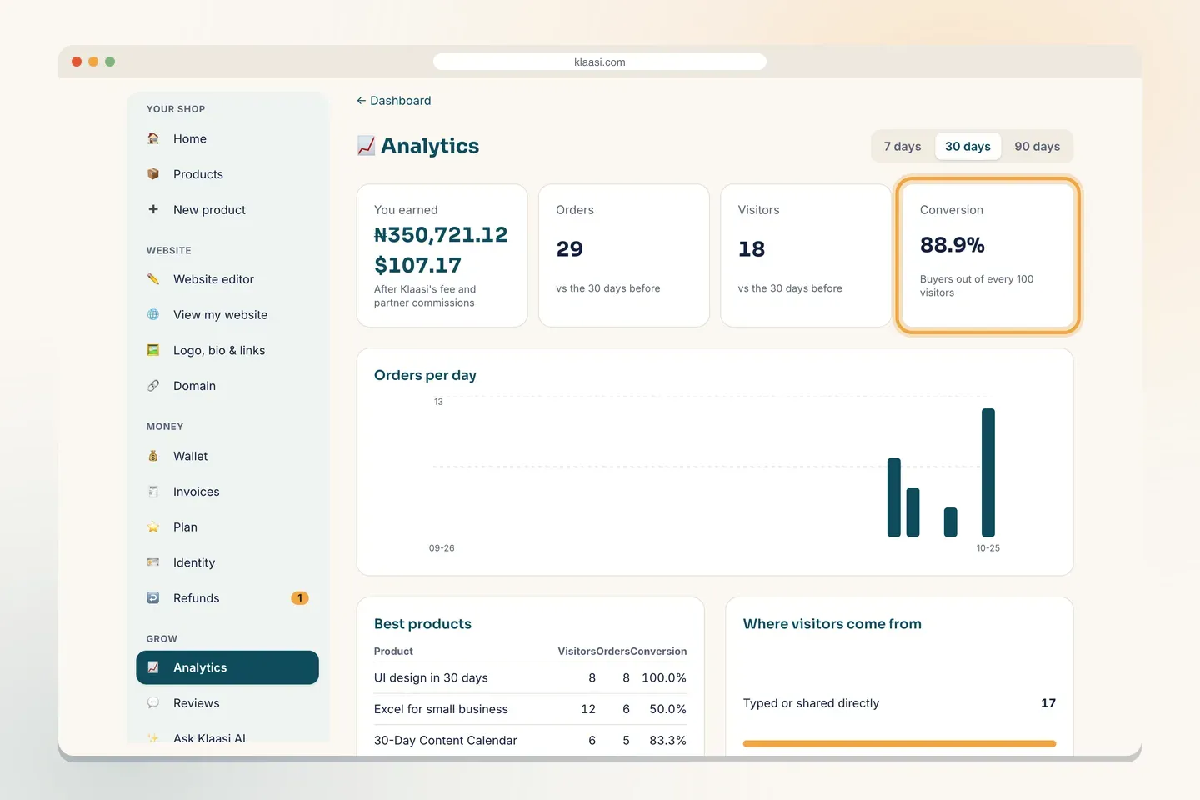Click the 30-Day Content Calendar row
The width and height of the screenshot is (1200, 800).
tap(530, 741)
